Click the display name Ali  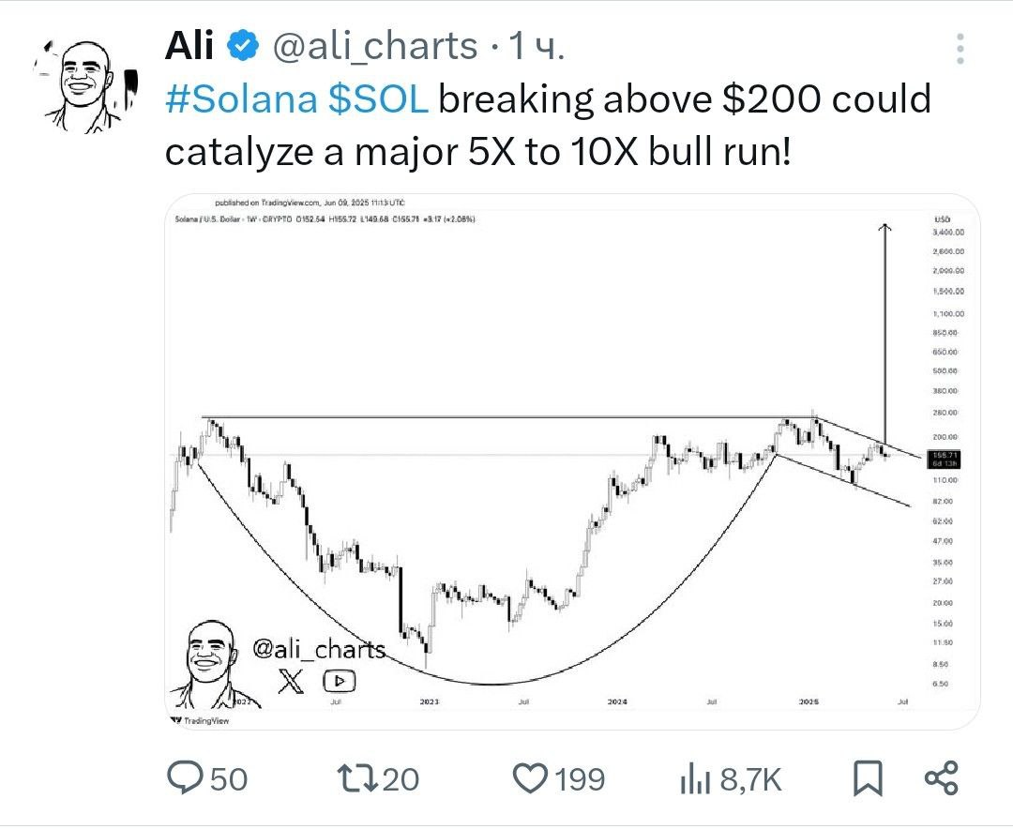coord(189,46)
